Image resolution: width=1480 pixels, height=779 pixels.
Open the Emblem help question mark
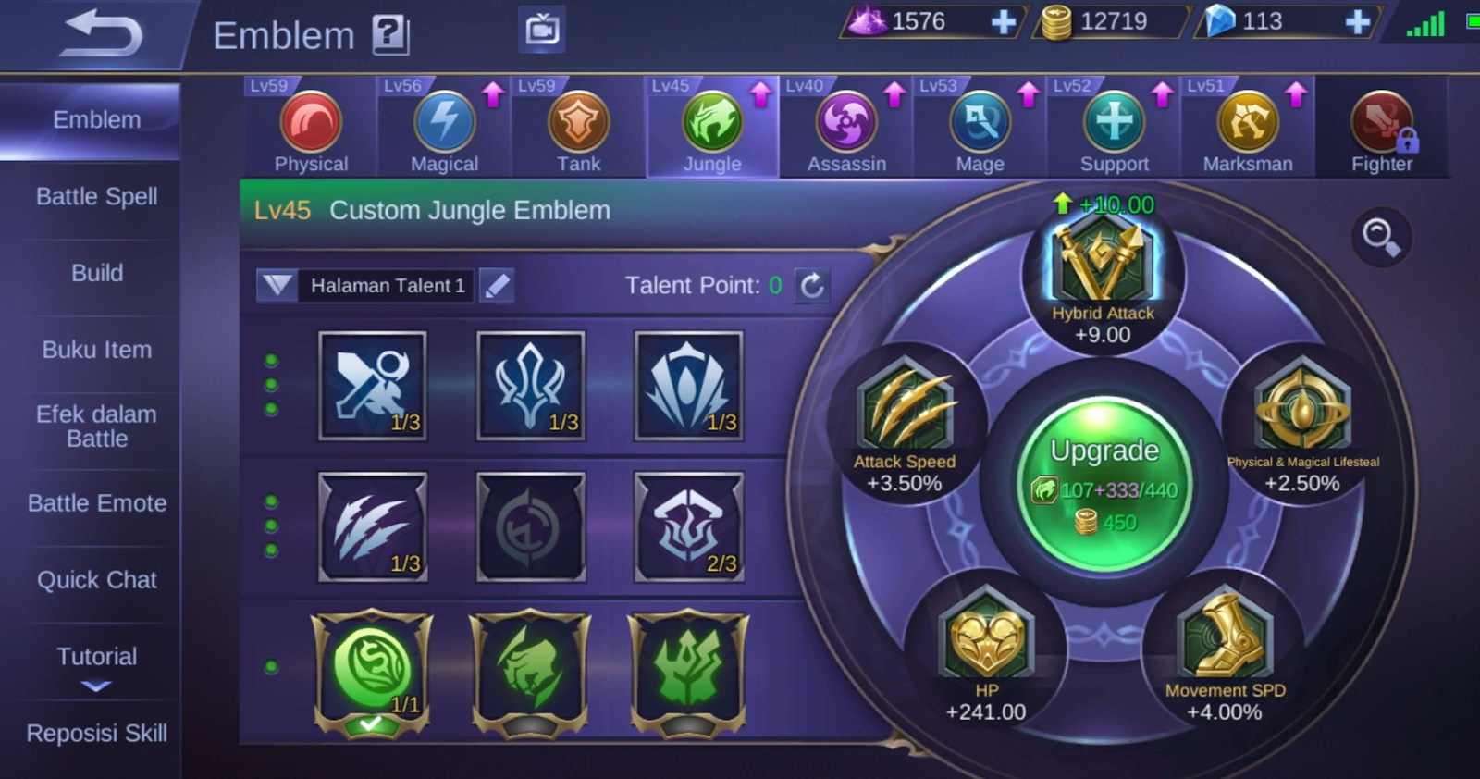point(390,35)
